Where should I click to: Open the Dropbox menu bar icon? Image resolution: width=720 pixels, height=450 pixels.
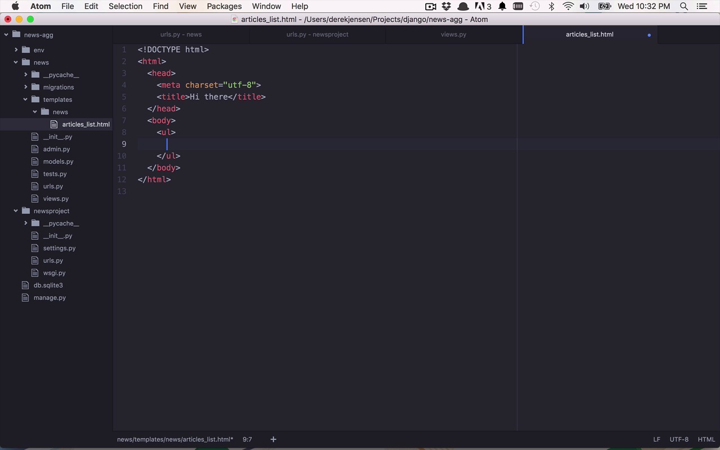coord(446,6)
